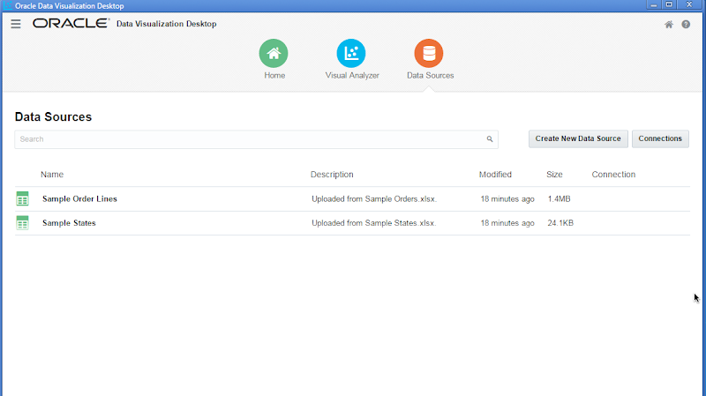Maximize the Oracle Data Visualization window
The image size is (706, 396).
669,5
